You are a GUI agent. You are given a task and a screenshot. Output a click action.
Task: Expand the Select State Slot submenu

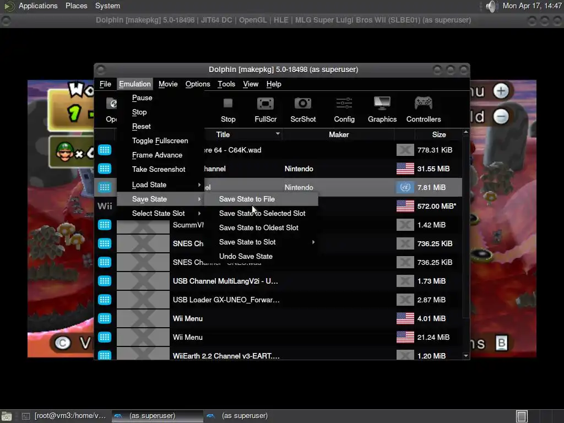click(x=160, y=213)
